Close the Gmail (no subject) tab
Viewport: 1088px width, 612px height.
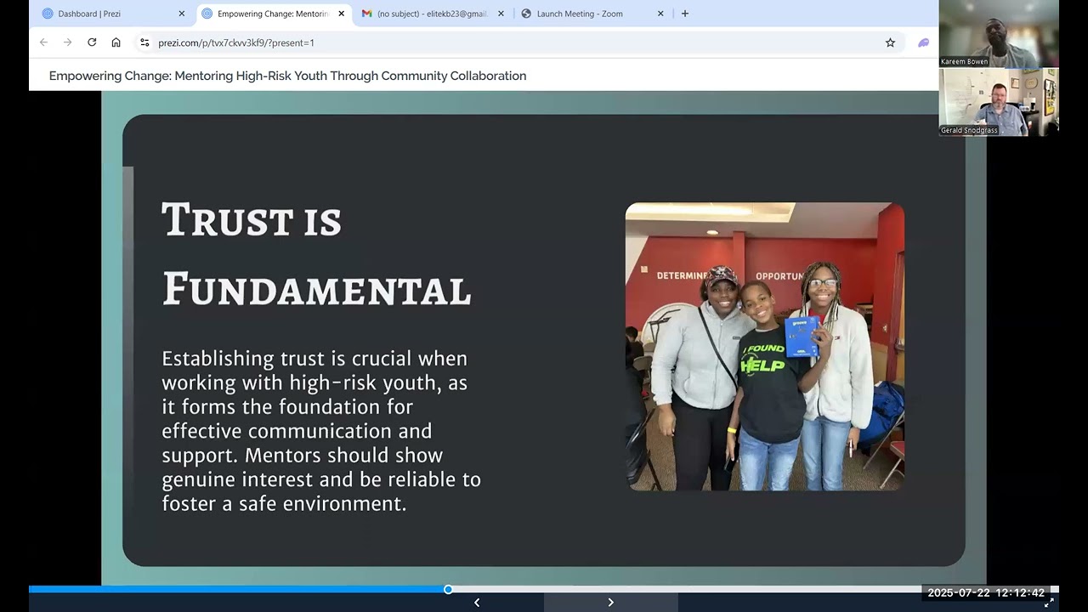(x=501, y=14)
